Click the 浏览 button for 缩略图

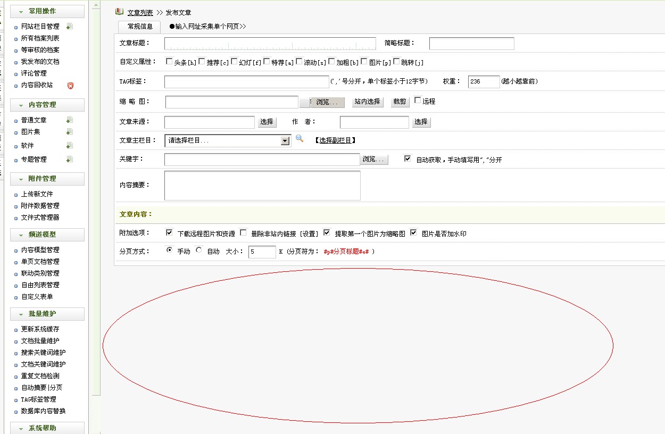327,102
